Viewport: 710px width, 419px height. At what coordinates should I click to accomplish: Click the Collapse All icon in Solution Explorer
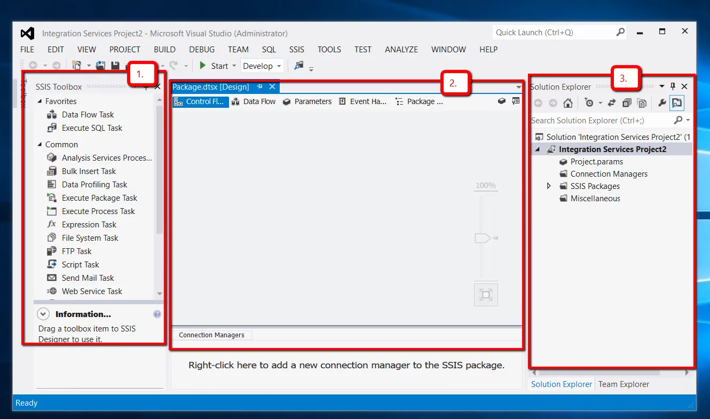coord(627,103)
